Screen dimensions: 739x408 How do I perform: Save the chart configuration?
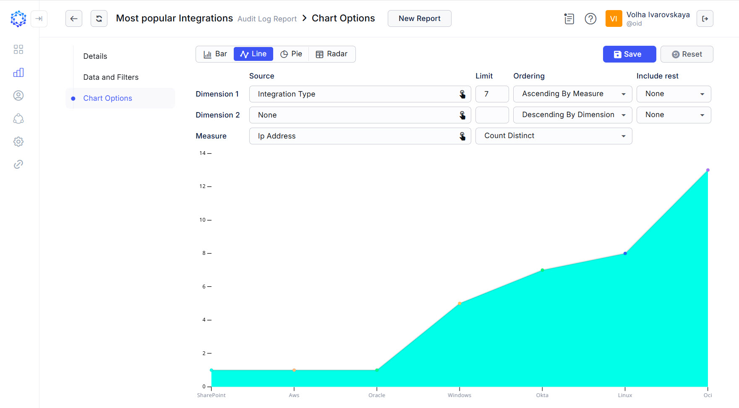pos(629,54)
